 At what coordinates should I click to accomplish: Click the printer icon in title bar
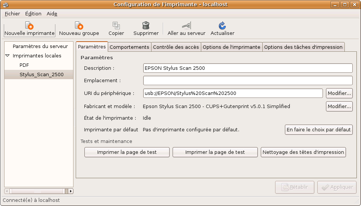coord(5,5)
